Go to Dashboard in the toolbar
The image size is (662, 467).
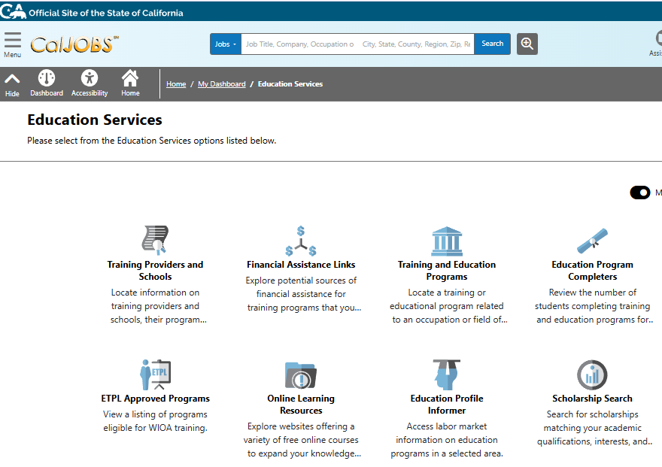(47, 83)
